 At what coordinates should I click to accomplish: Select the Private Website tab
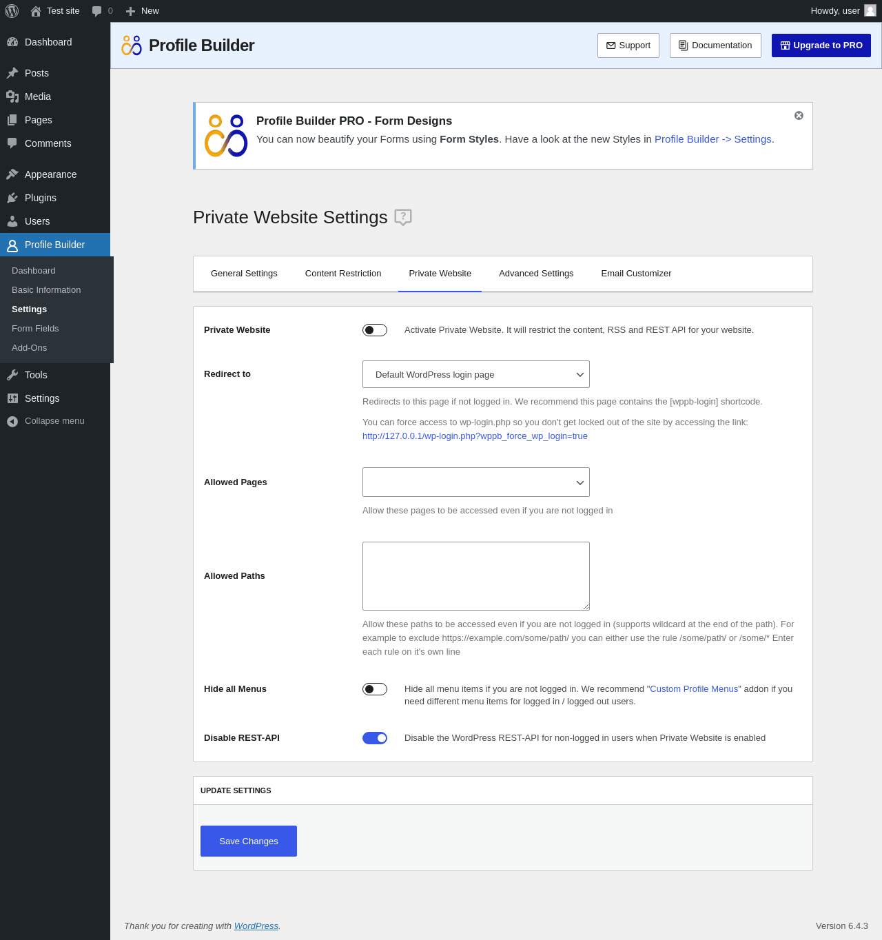click(440, 274)
